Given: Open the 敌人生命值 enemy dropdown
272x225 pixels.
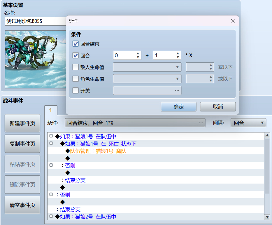Looking at the screenshot, I should pos(147,67).
